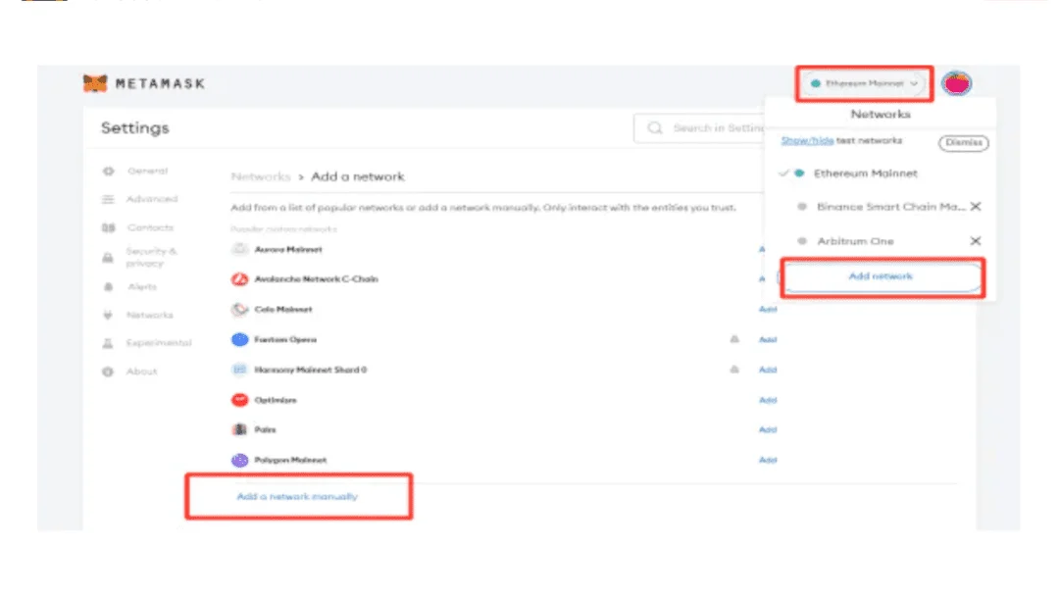Click the Aurora Mainnet network icon
Viewport: 1059px width, 596px height.
pos(239,249)
